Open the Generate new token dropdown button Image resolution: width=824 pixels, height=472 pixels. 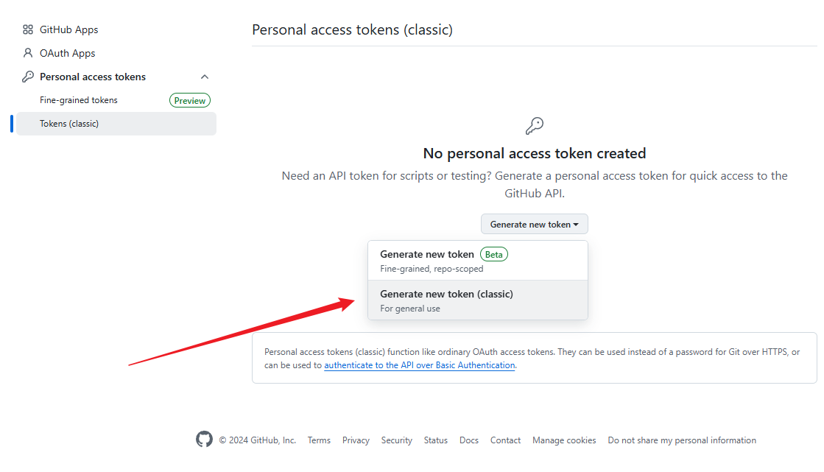point(534,225)
